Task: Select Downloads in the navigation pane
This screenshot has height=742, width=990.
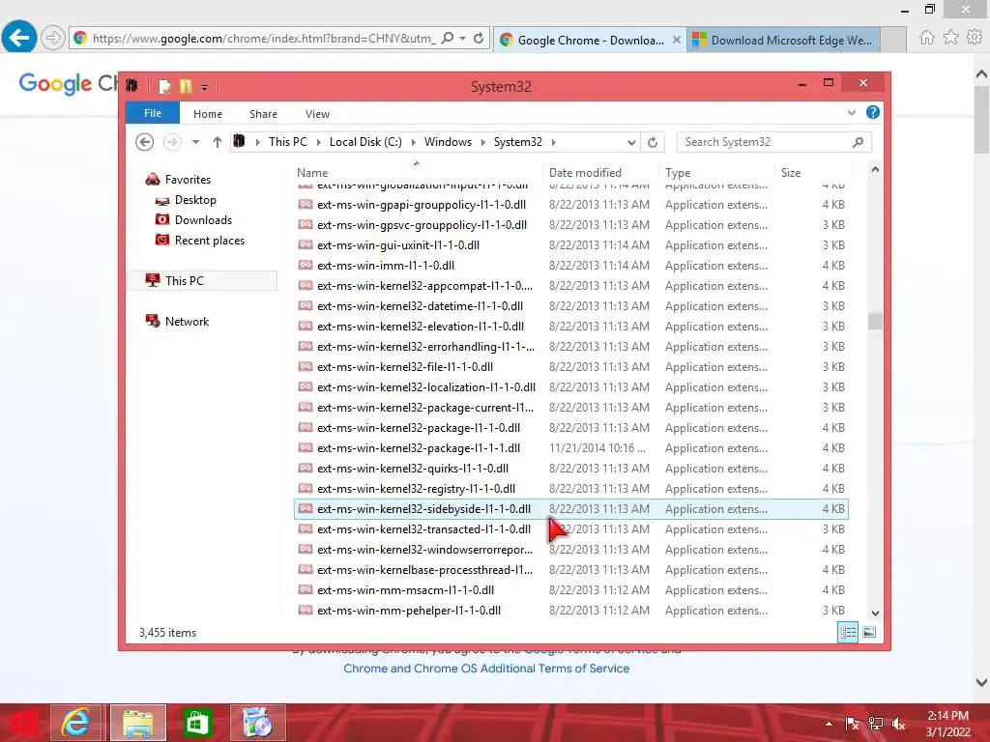Action: (x=203, y=219)
